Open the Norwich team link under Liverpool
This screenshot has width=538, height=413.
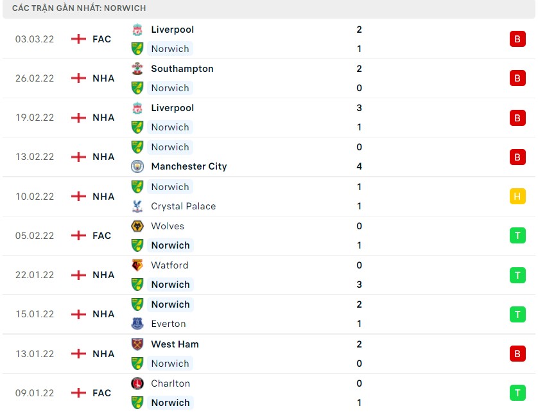pyautogui.click(x=169, y=49)
